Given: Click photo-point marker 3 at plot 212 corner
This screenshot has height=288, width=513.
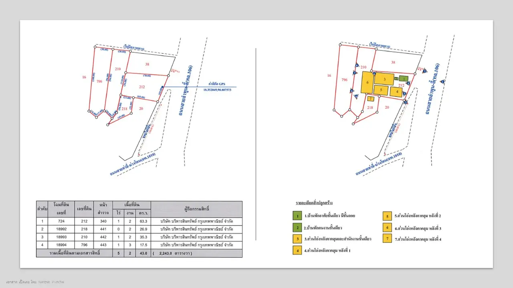Looking at the screenshot, I should (x=406, y=102).
